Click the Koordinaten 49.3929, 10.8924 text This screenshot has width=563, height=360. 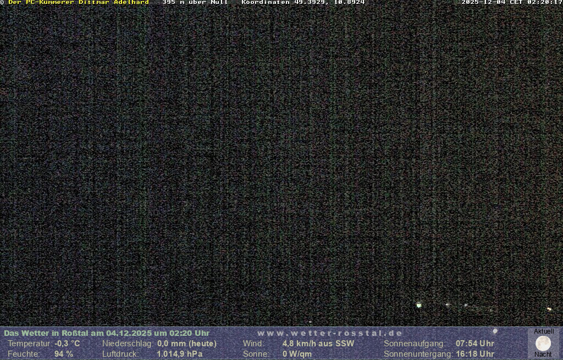click(x=303, y=3)
